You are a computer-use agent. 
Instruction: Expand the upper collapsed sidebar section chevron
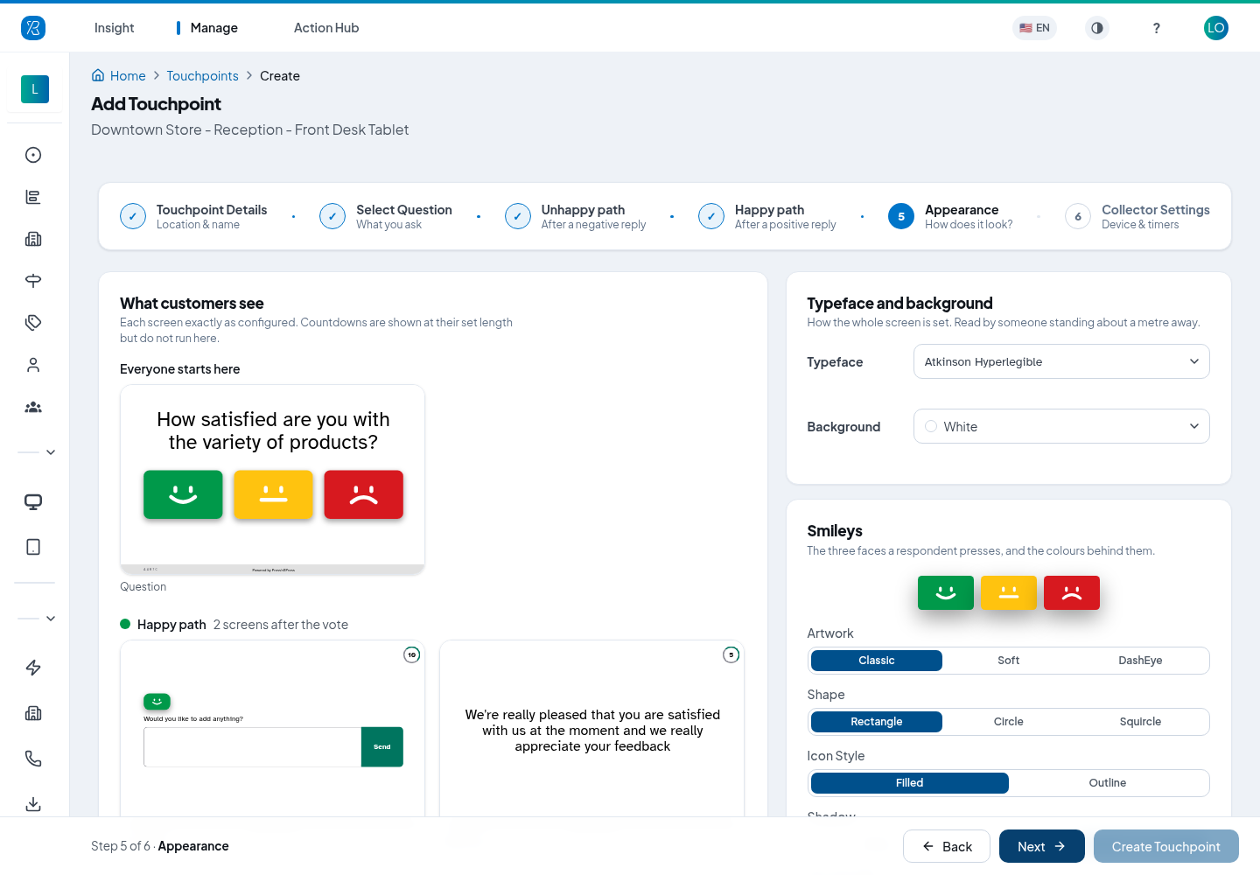(x=51, y=452)
